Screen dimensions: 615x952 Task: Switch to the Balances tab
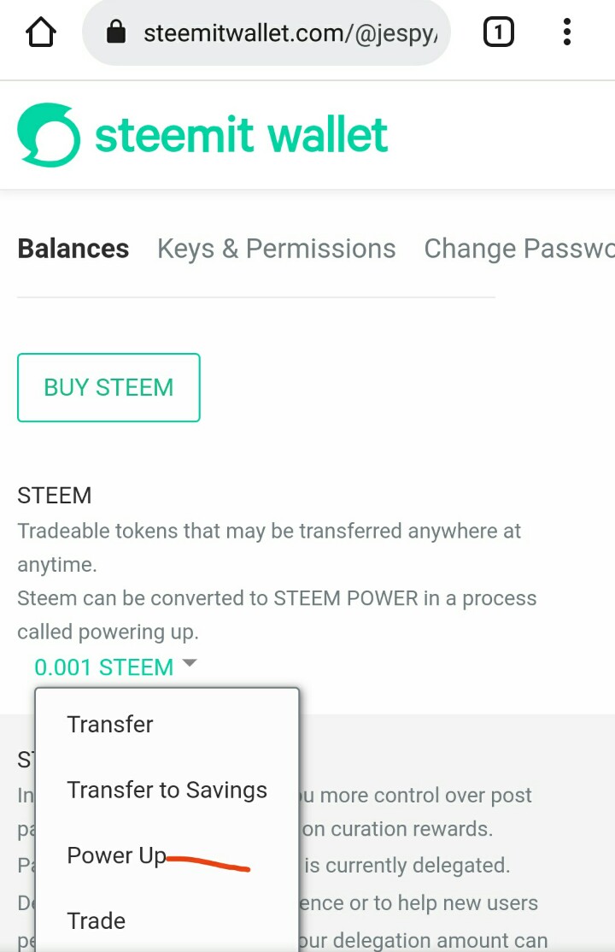click(73, 249)
